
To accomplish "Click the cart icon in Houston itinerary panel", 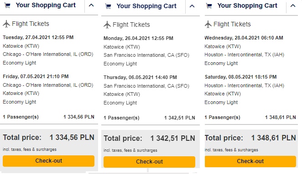I will pos(209,6).
